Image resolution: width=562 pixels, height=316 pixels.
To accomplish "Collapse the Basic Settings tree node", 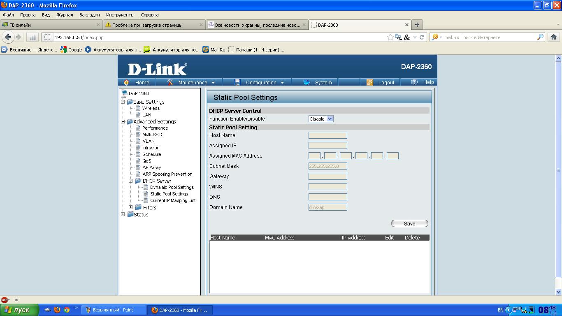I will tap(123, 102).
